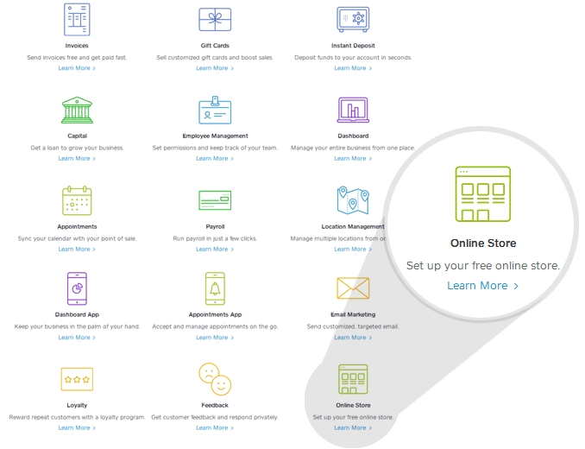Click the small Online Store icon
The width and height of the screenshot is (585, 449).
[x=353, y=379]
